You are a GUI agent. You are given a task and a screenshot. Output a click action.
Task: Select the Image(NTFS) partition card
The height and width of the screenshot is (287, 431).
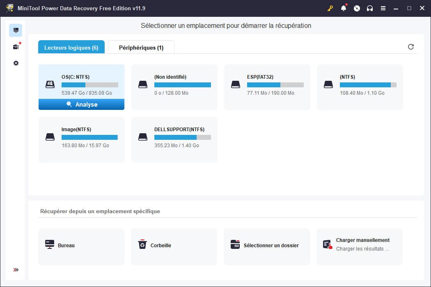click(x=81, y=139)
